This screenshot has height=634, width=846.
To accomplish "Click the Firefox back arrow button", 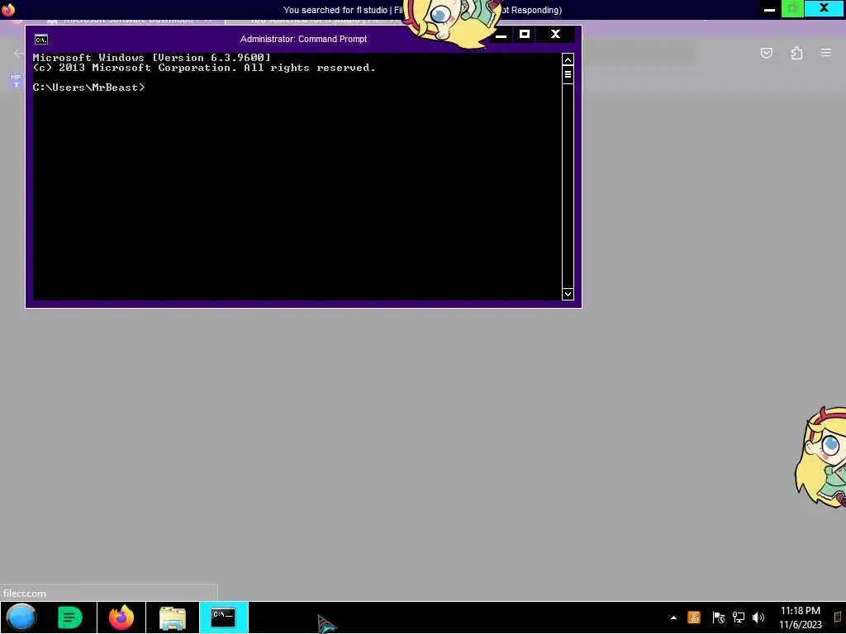I will [x=18, y=54].
